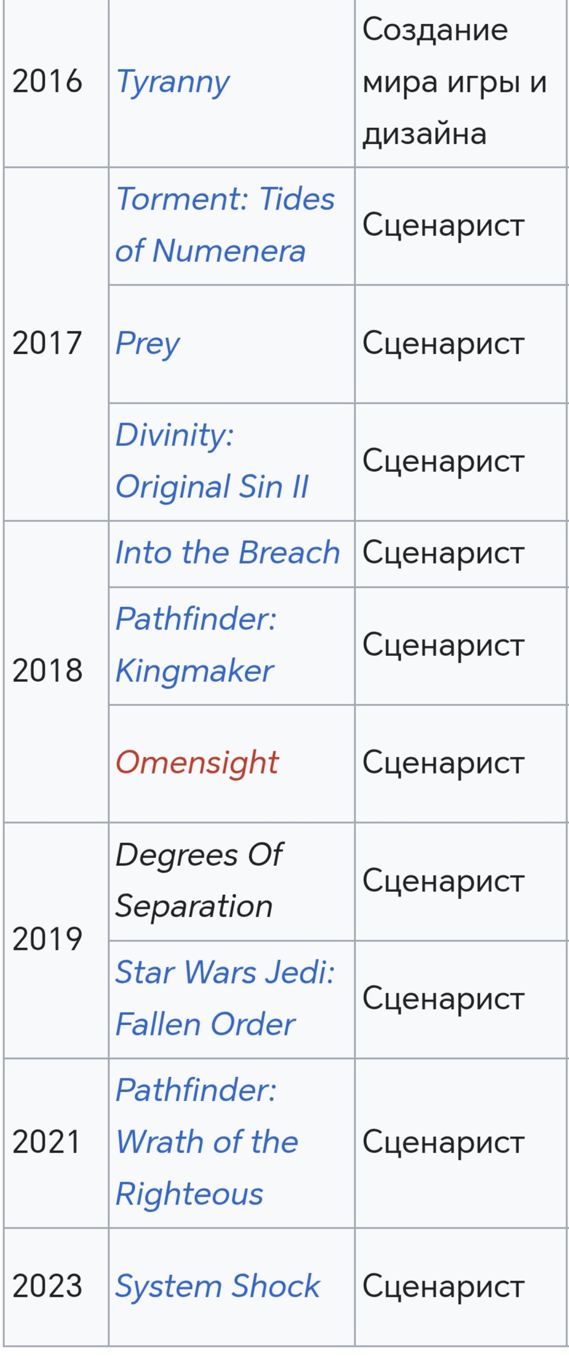Select the 2018 year cell
Image resolution: width=569 pixels, height=1357 pixels.
(56, 671)
